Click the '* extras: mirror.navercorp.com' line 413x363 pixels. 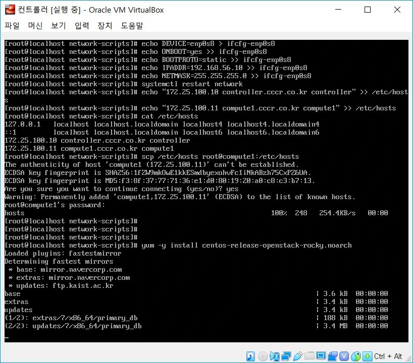(69, 278)
